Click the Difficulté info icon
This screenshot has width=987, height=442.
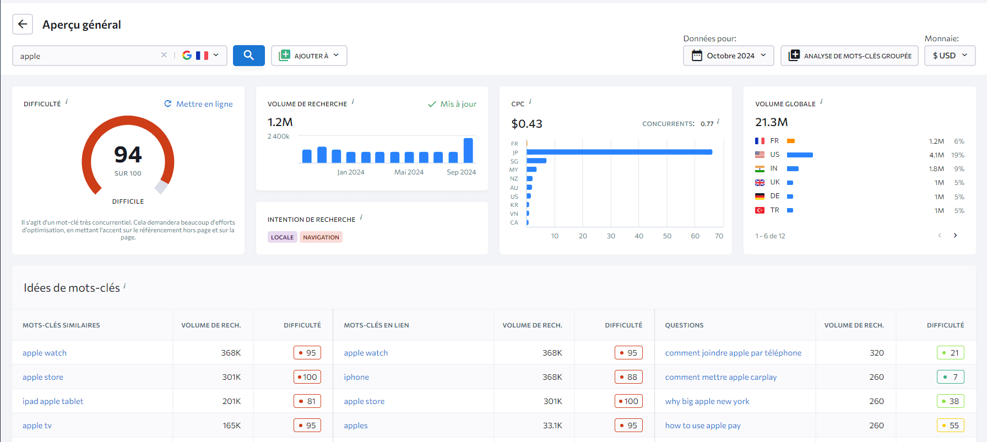pos(67,102)
